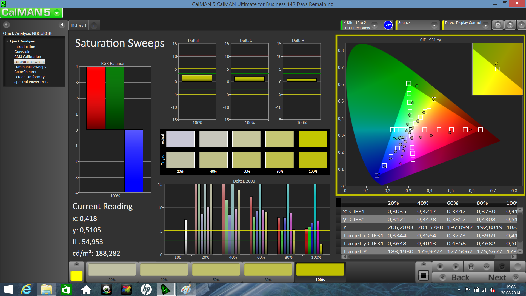
Task: Click the blue 232 meter indicator
Action: tap(388, 25)
